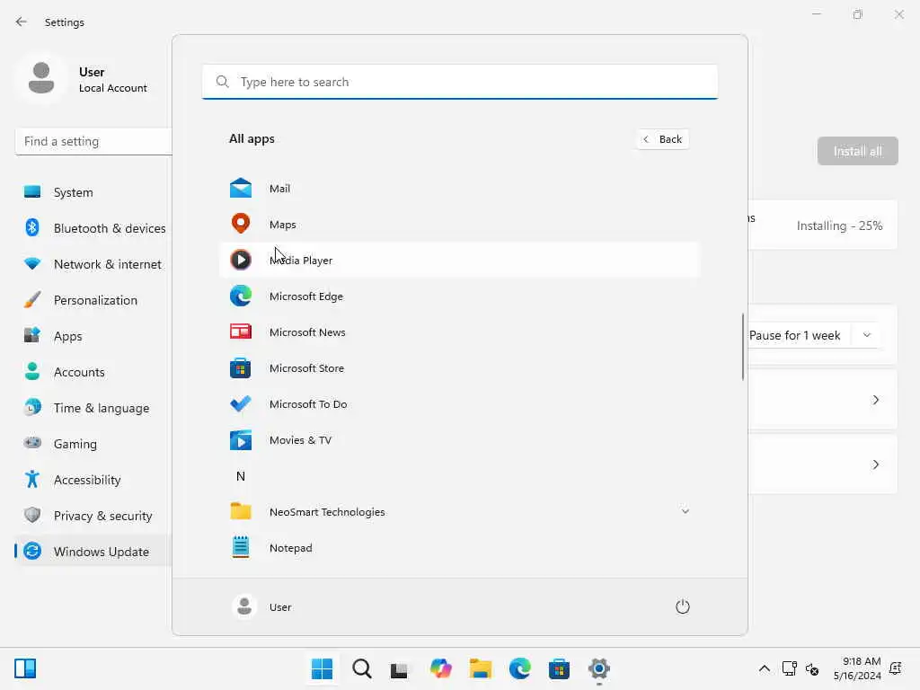The width and height of the screenshot is (920, 690).
Task: Open Network & internet settings
Action: pyautogui.click(x=93, y=264)
